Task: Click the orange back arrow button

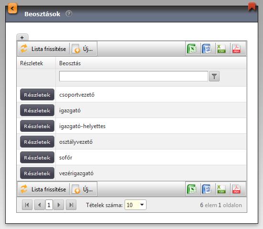Action: (12, 8)
